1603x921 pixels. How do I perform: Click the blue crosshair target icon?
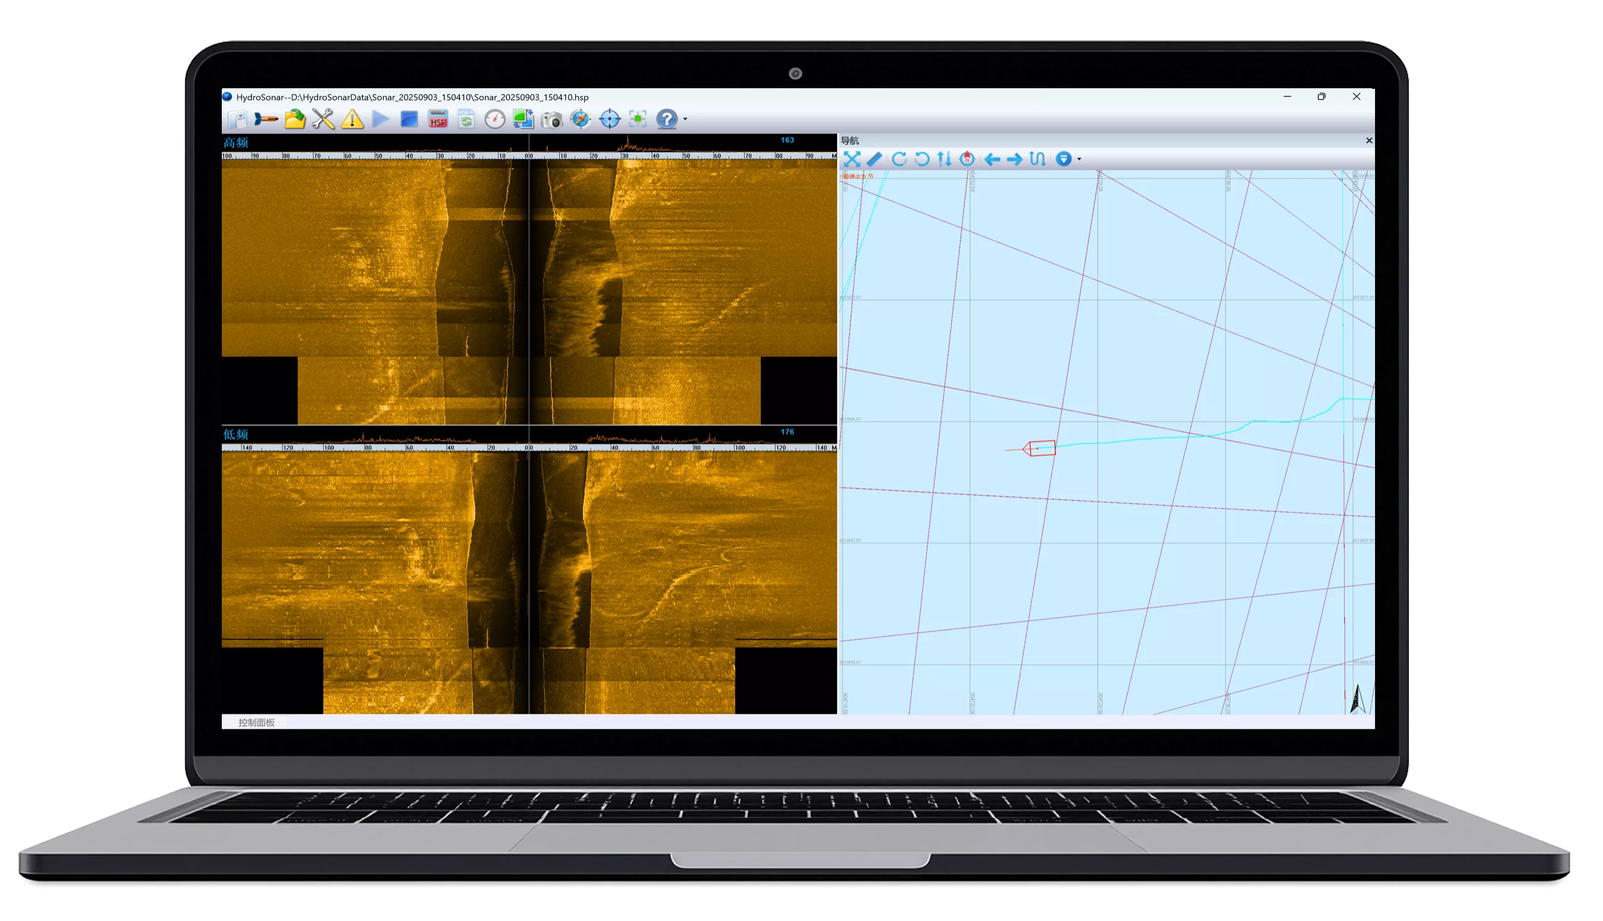pos(610,119)
